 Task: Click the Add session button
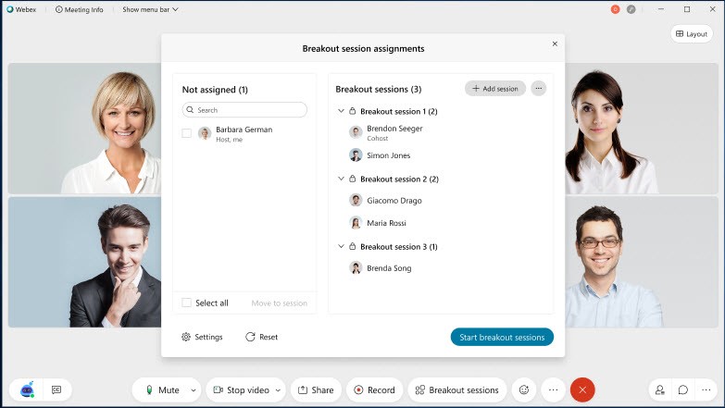[x=495, y=89]
